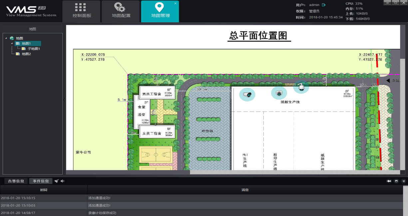Select the 2018-01-20 15:10:03 message row
The width and height of the screenshot is (408, 216).
tap(201, 205)
